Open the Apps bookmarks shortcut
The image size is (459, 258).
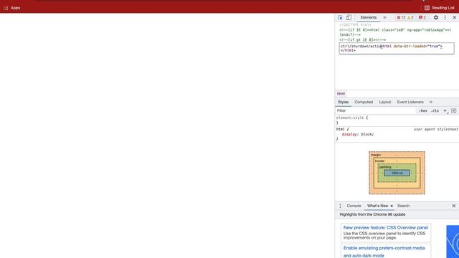pos(12,8)
